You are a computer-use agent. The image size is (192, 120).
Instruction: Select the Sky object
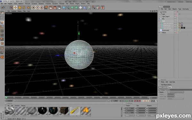tap(163, 19)
